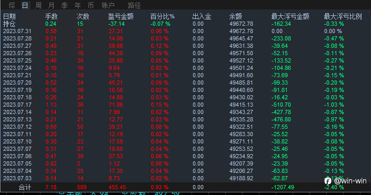
Task: Click total lots value 7.18
Action: (51, 187)
